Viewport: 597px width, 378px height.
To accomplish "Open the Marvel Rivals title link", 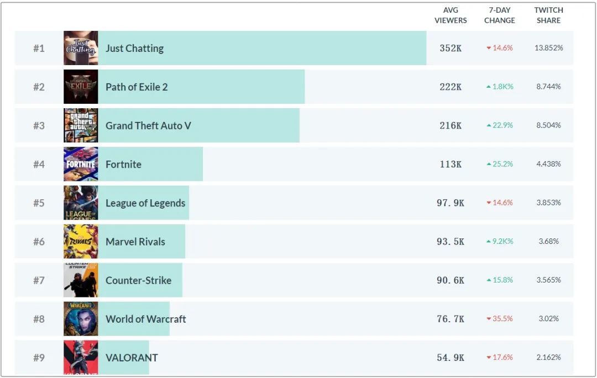I will coord(135,241).
